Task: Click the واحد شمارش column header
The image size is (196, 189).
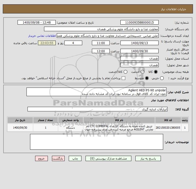Action: pos(71,120)
